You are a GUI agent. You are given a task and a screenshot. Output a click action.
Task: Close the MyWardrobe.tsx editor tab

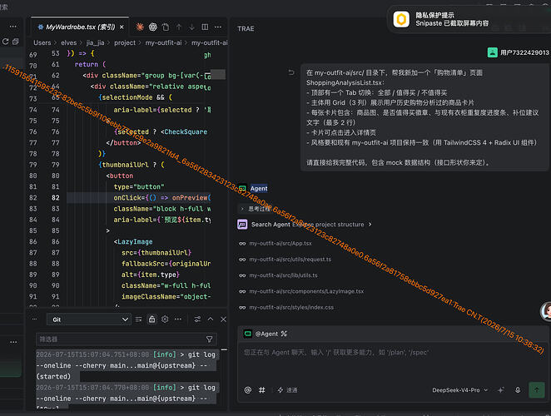click(122, 27)
